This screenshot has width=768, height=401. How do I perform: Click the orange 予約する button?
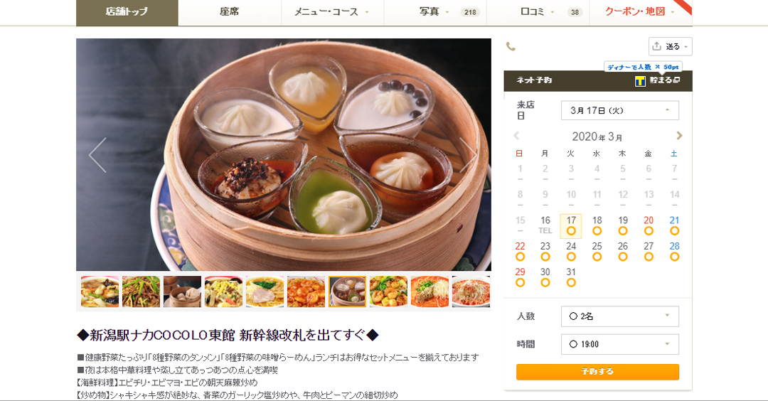(597, 372)
